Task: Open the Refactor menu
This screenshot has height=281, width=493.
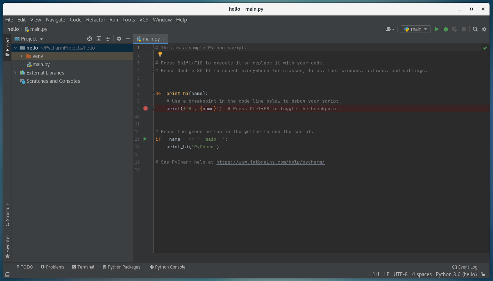Action: click(96, 20)
